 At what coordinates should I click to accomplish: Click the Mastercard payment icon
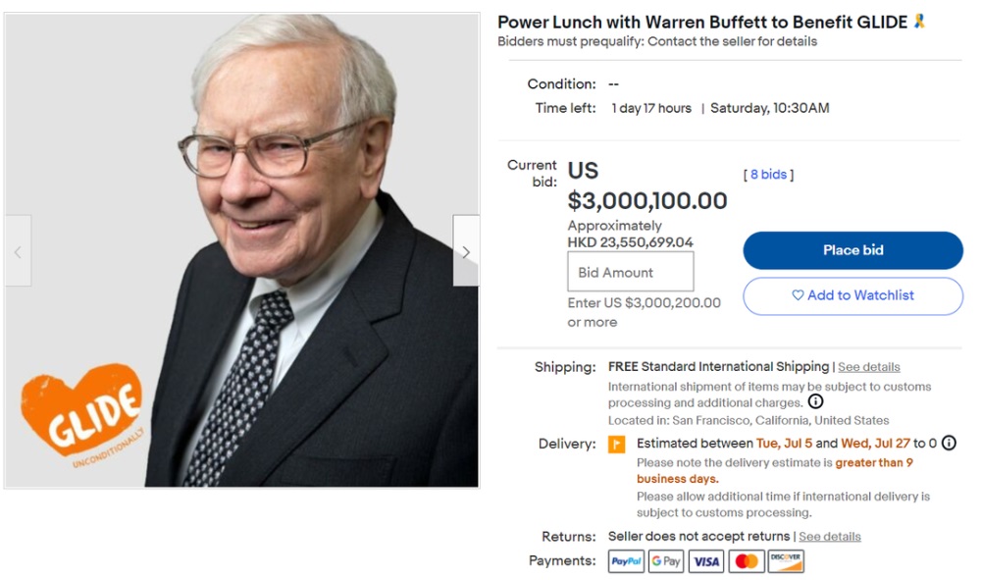point(747,561)
